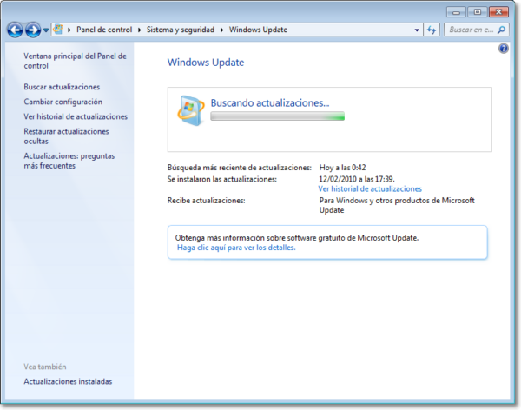The width and height of the screenshot is (521, 410).
Task: Click the 12/02/2010 a las 17:39 value
Action: click(x=357, y=179)
